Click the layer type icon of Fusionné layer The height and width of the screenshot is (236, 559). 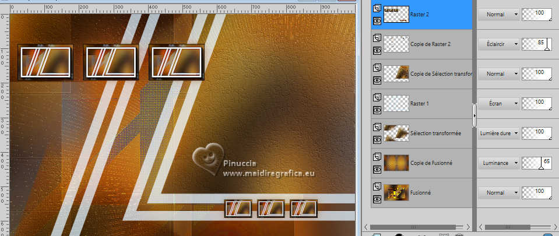coord(377,186)
